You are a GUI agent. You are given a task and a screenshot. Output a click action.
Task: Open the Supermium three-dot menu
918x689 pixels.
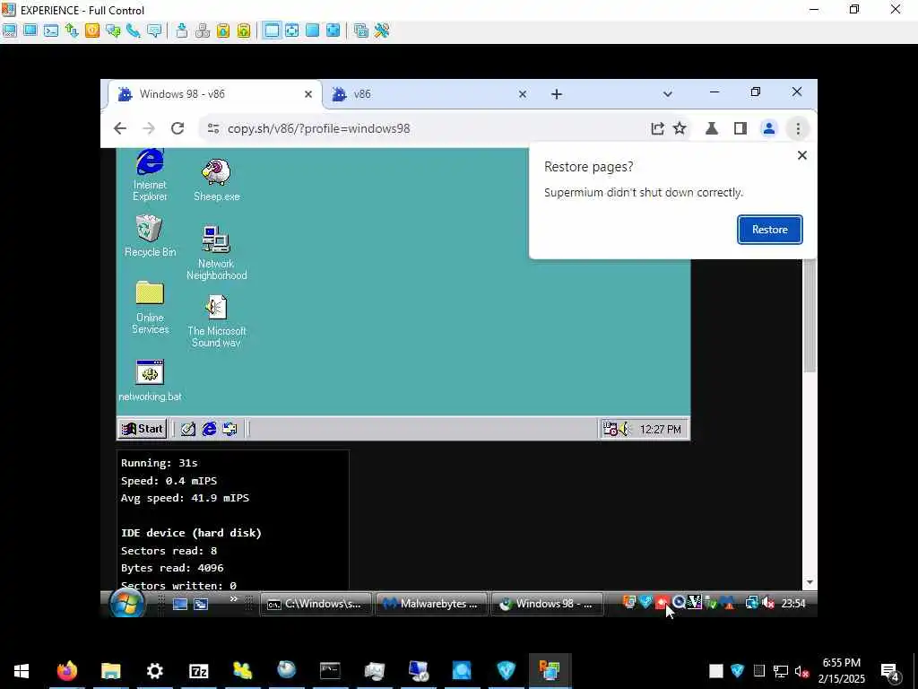coord(797,128)
